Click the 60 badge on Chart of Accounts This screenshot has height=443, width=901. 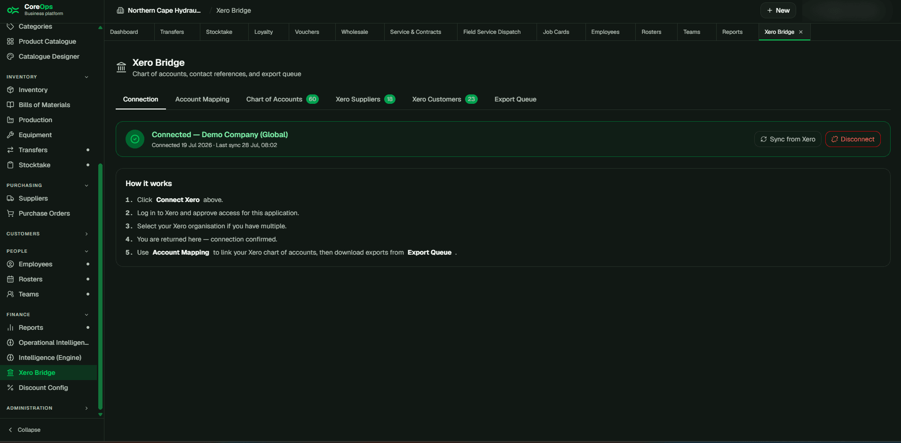[x=312, y=99]
